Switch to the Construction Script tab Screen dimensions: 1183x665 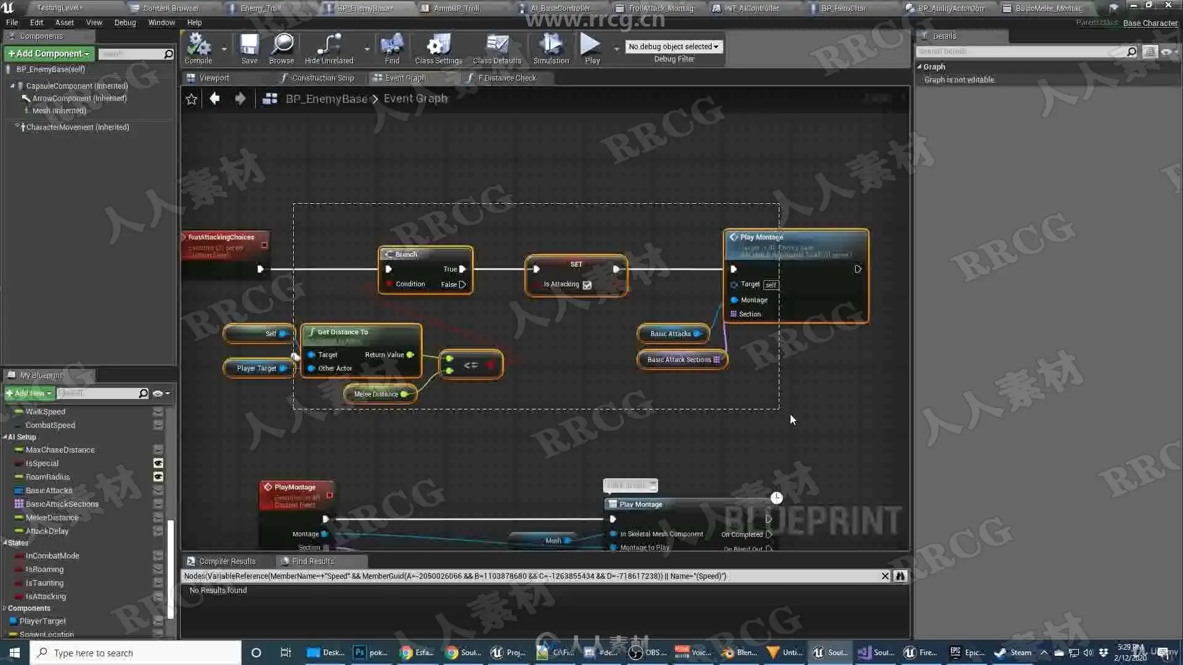click(322, 78)
